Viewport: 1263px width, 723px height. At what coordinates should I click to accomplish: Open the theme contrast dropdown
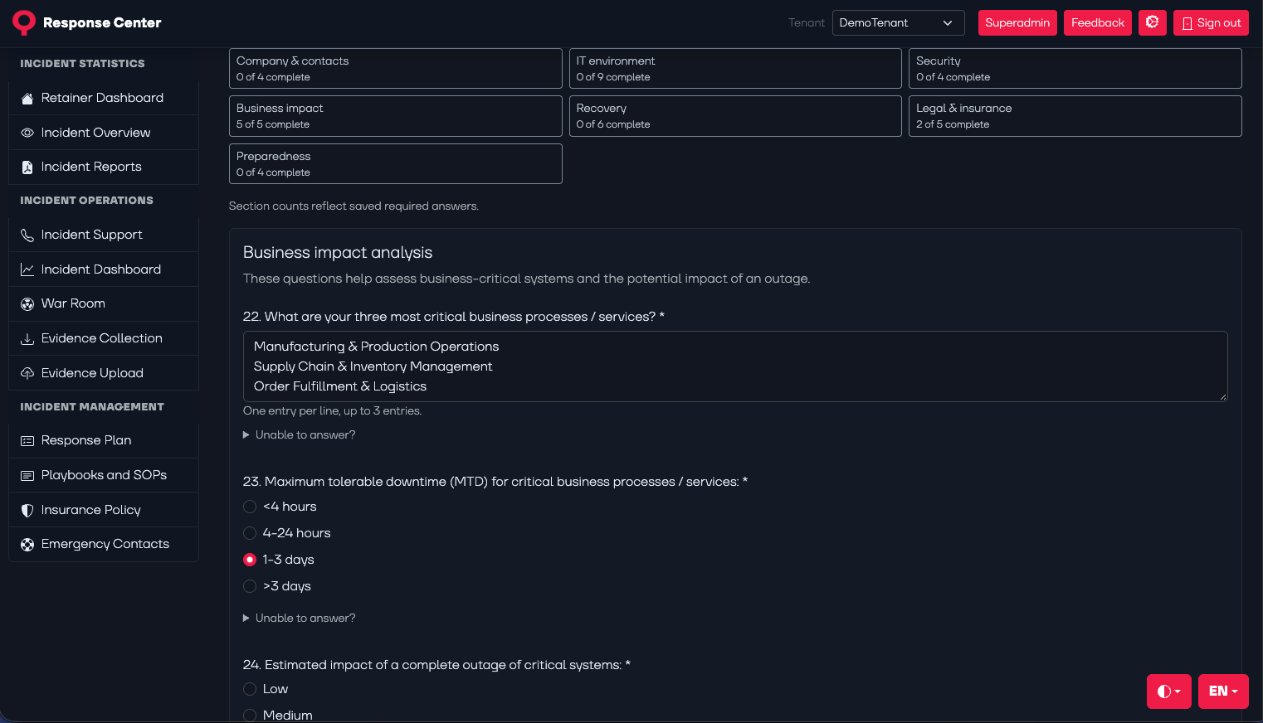pyautogui.click(x=1169, y=691)
